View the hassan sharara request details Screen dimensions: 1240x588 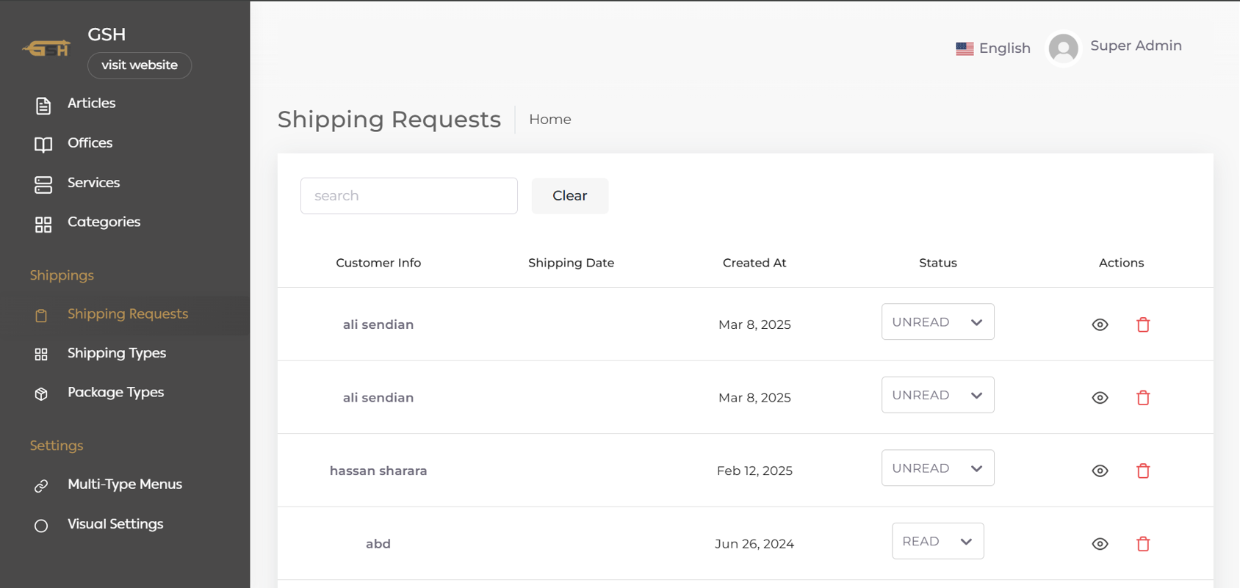pos(1100,471)
